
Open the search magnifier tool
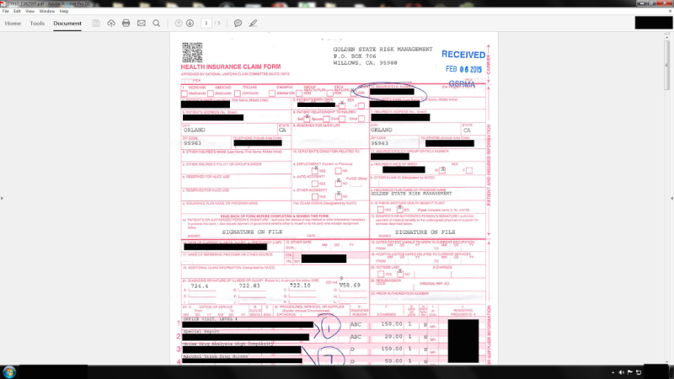point(156,23)
